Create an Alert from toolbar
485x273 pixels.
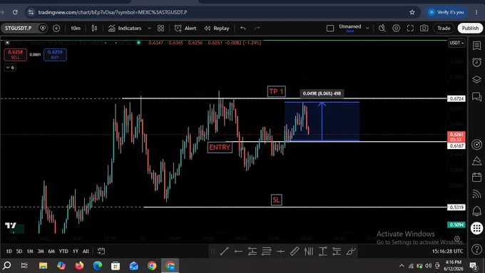click(185, 28)
